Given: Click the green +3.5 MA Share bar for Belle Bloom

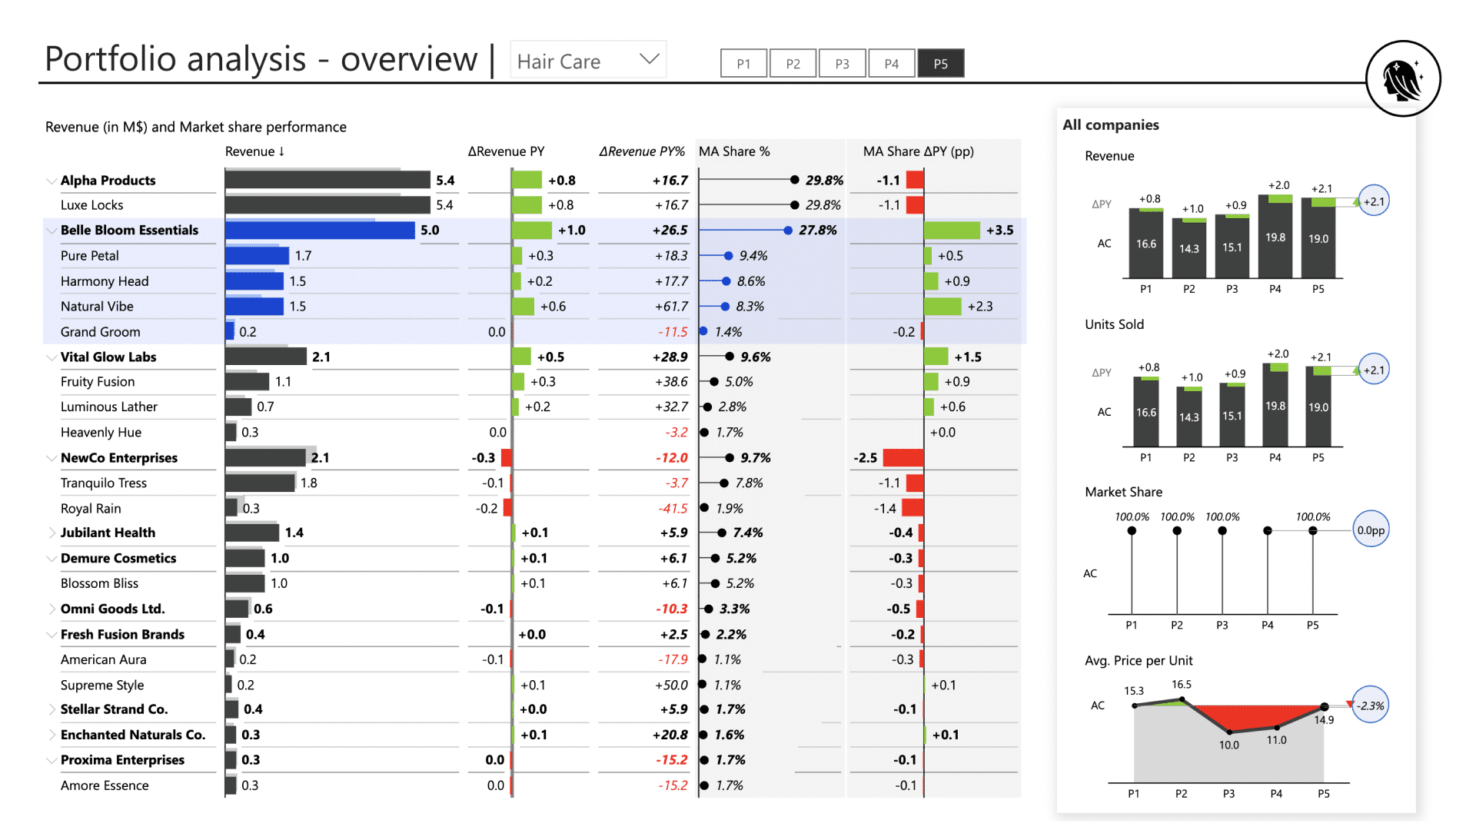Looking at the screenshot, I should (x=953, y=230).
